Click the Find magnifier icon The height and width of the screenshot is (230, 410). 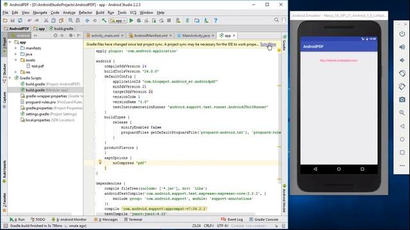point(70,20)
